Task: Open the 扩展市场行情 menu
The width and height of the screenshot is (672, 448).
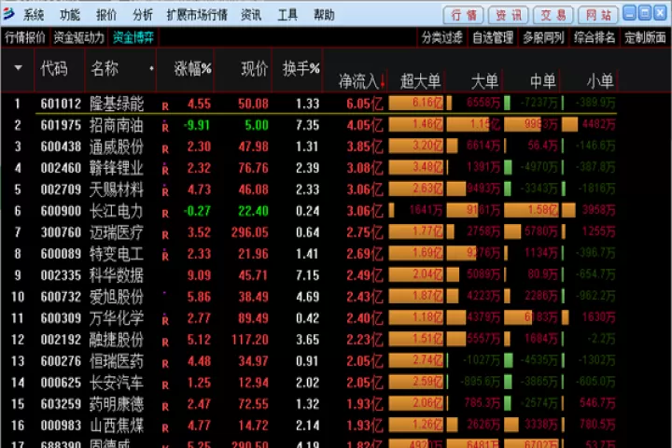Action: (x=197, y=16)
